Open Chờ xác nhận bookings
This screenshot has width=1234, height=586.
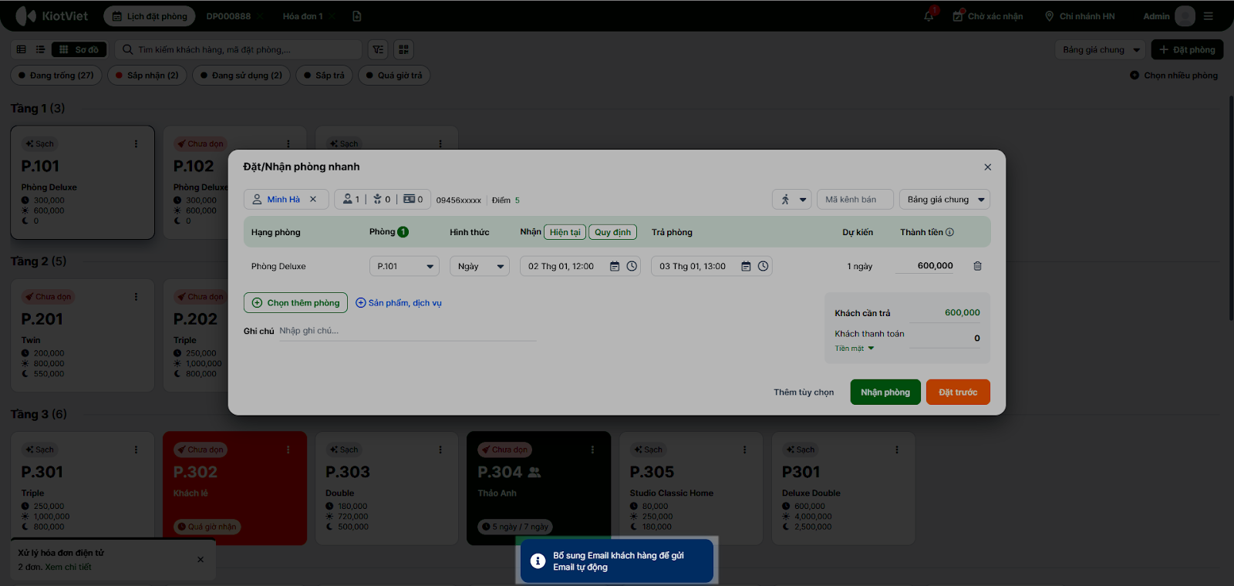pyautogui.click(x=988, y=16)
